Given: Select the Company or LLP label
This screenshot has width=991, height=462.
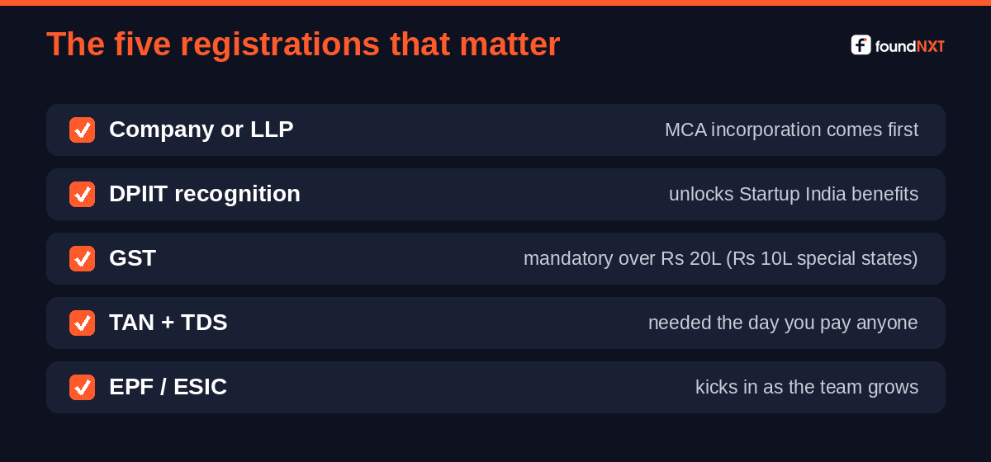Looking at the screenshot, I should (201, 130).
